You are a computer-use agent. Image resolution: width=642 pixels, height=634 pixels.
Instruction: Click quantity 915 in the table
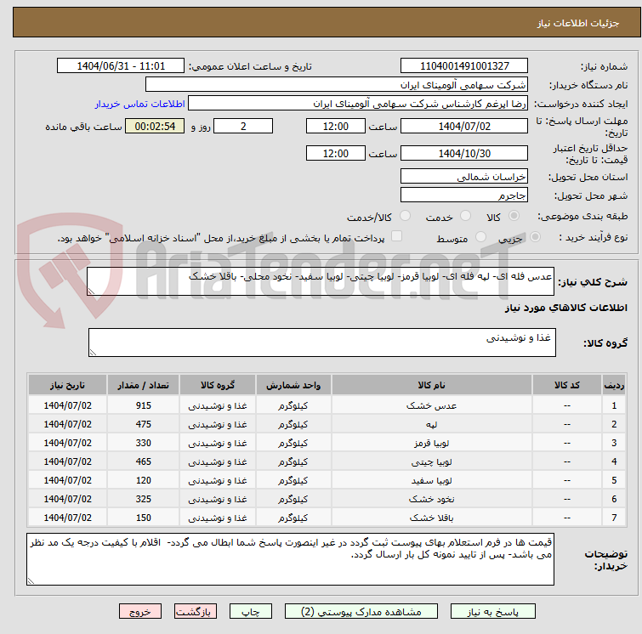pos(144,405)
